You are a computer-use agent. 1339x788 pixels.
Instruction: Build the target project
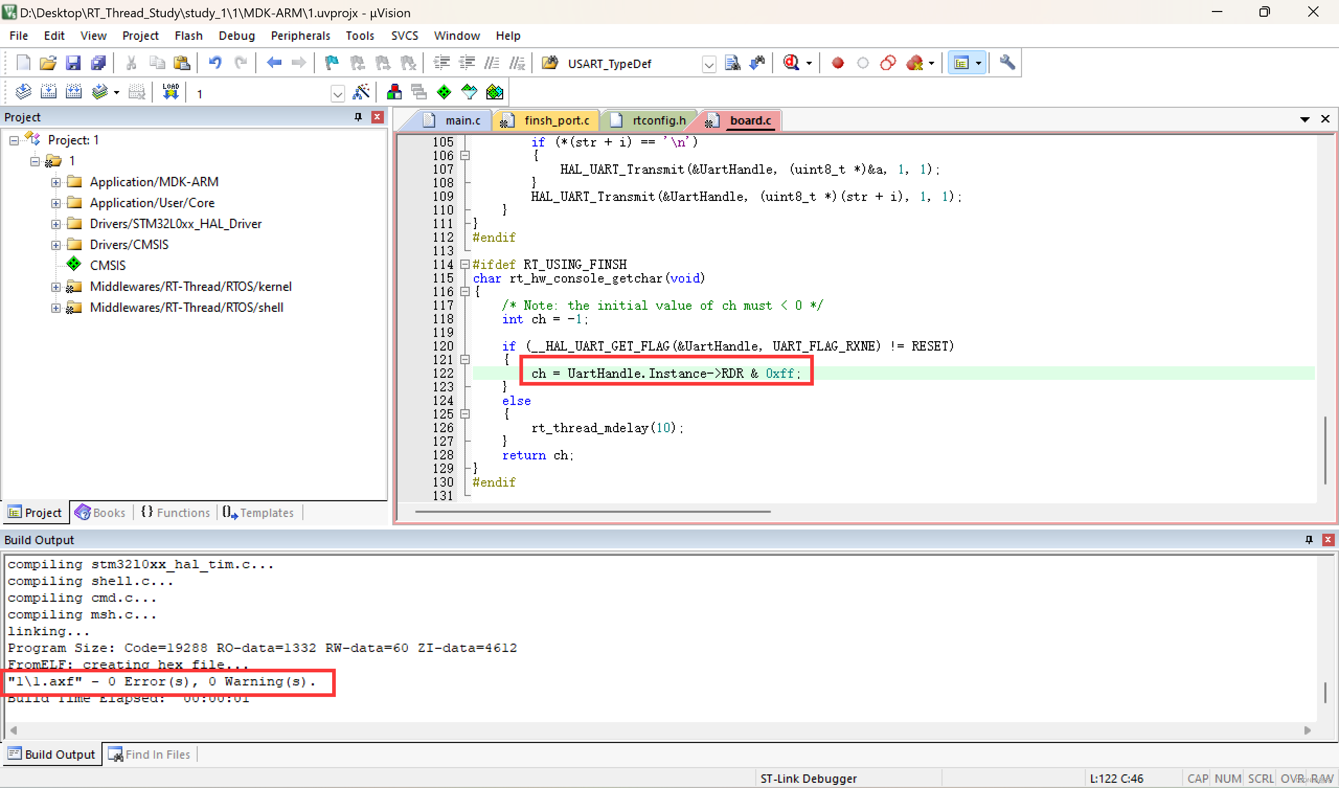coord(48,92)
